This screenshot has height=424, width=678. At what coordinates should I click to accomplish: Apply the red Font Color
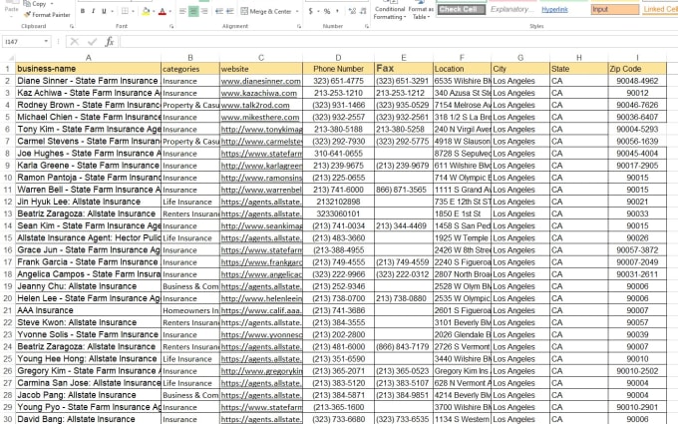163,11
